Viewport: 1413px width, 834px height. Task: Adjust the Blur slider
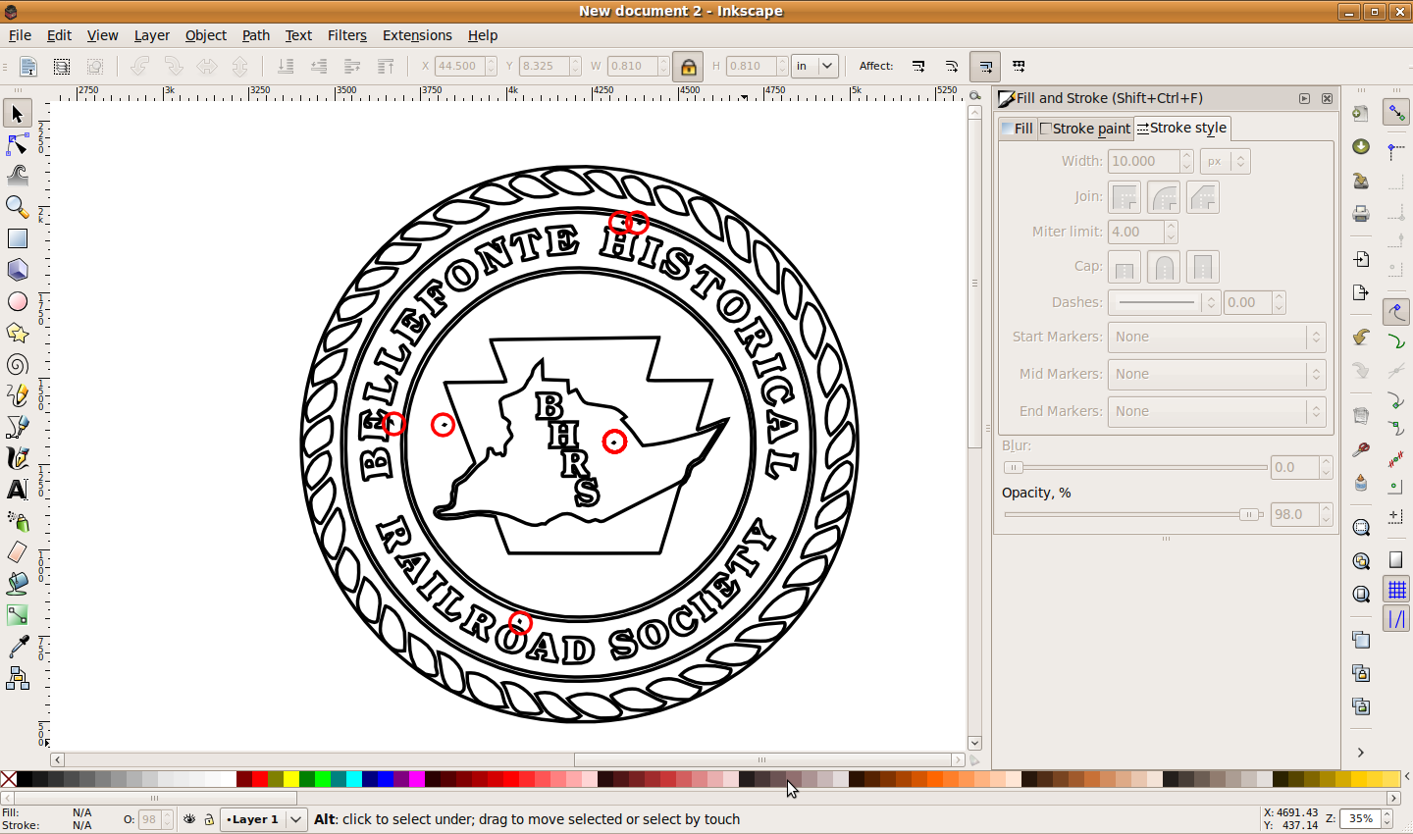coord(1135,467)
